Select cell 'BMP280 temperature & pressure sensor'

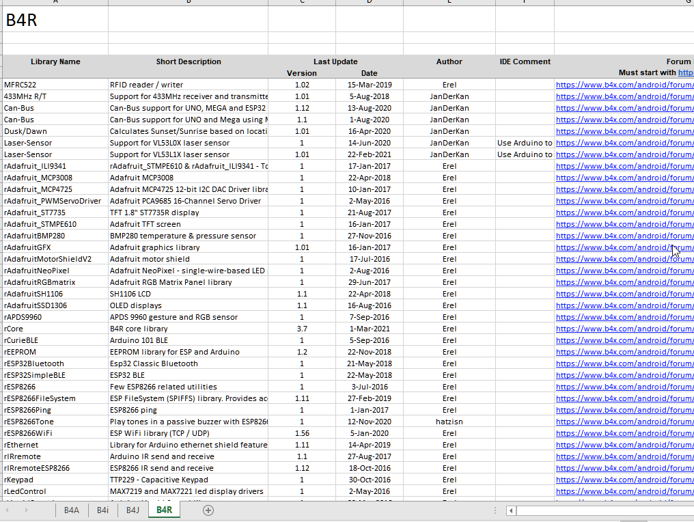pos(188,236)
